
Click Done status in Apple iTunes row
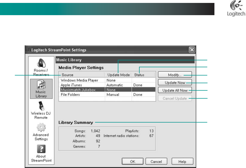[138, 85]
